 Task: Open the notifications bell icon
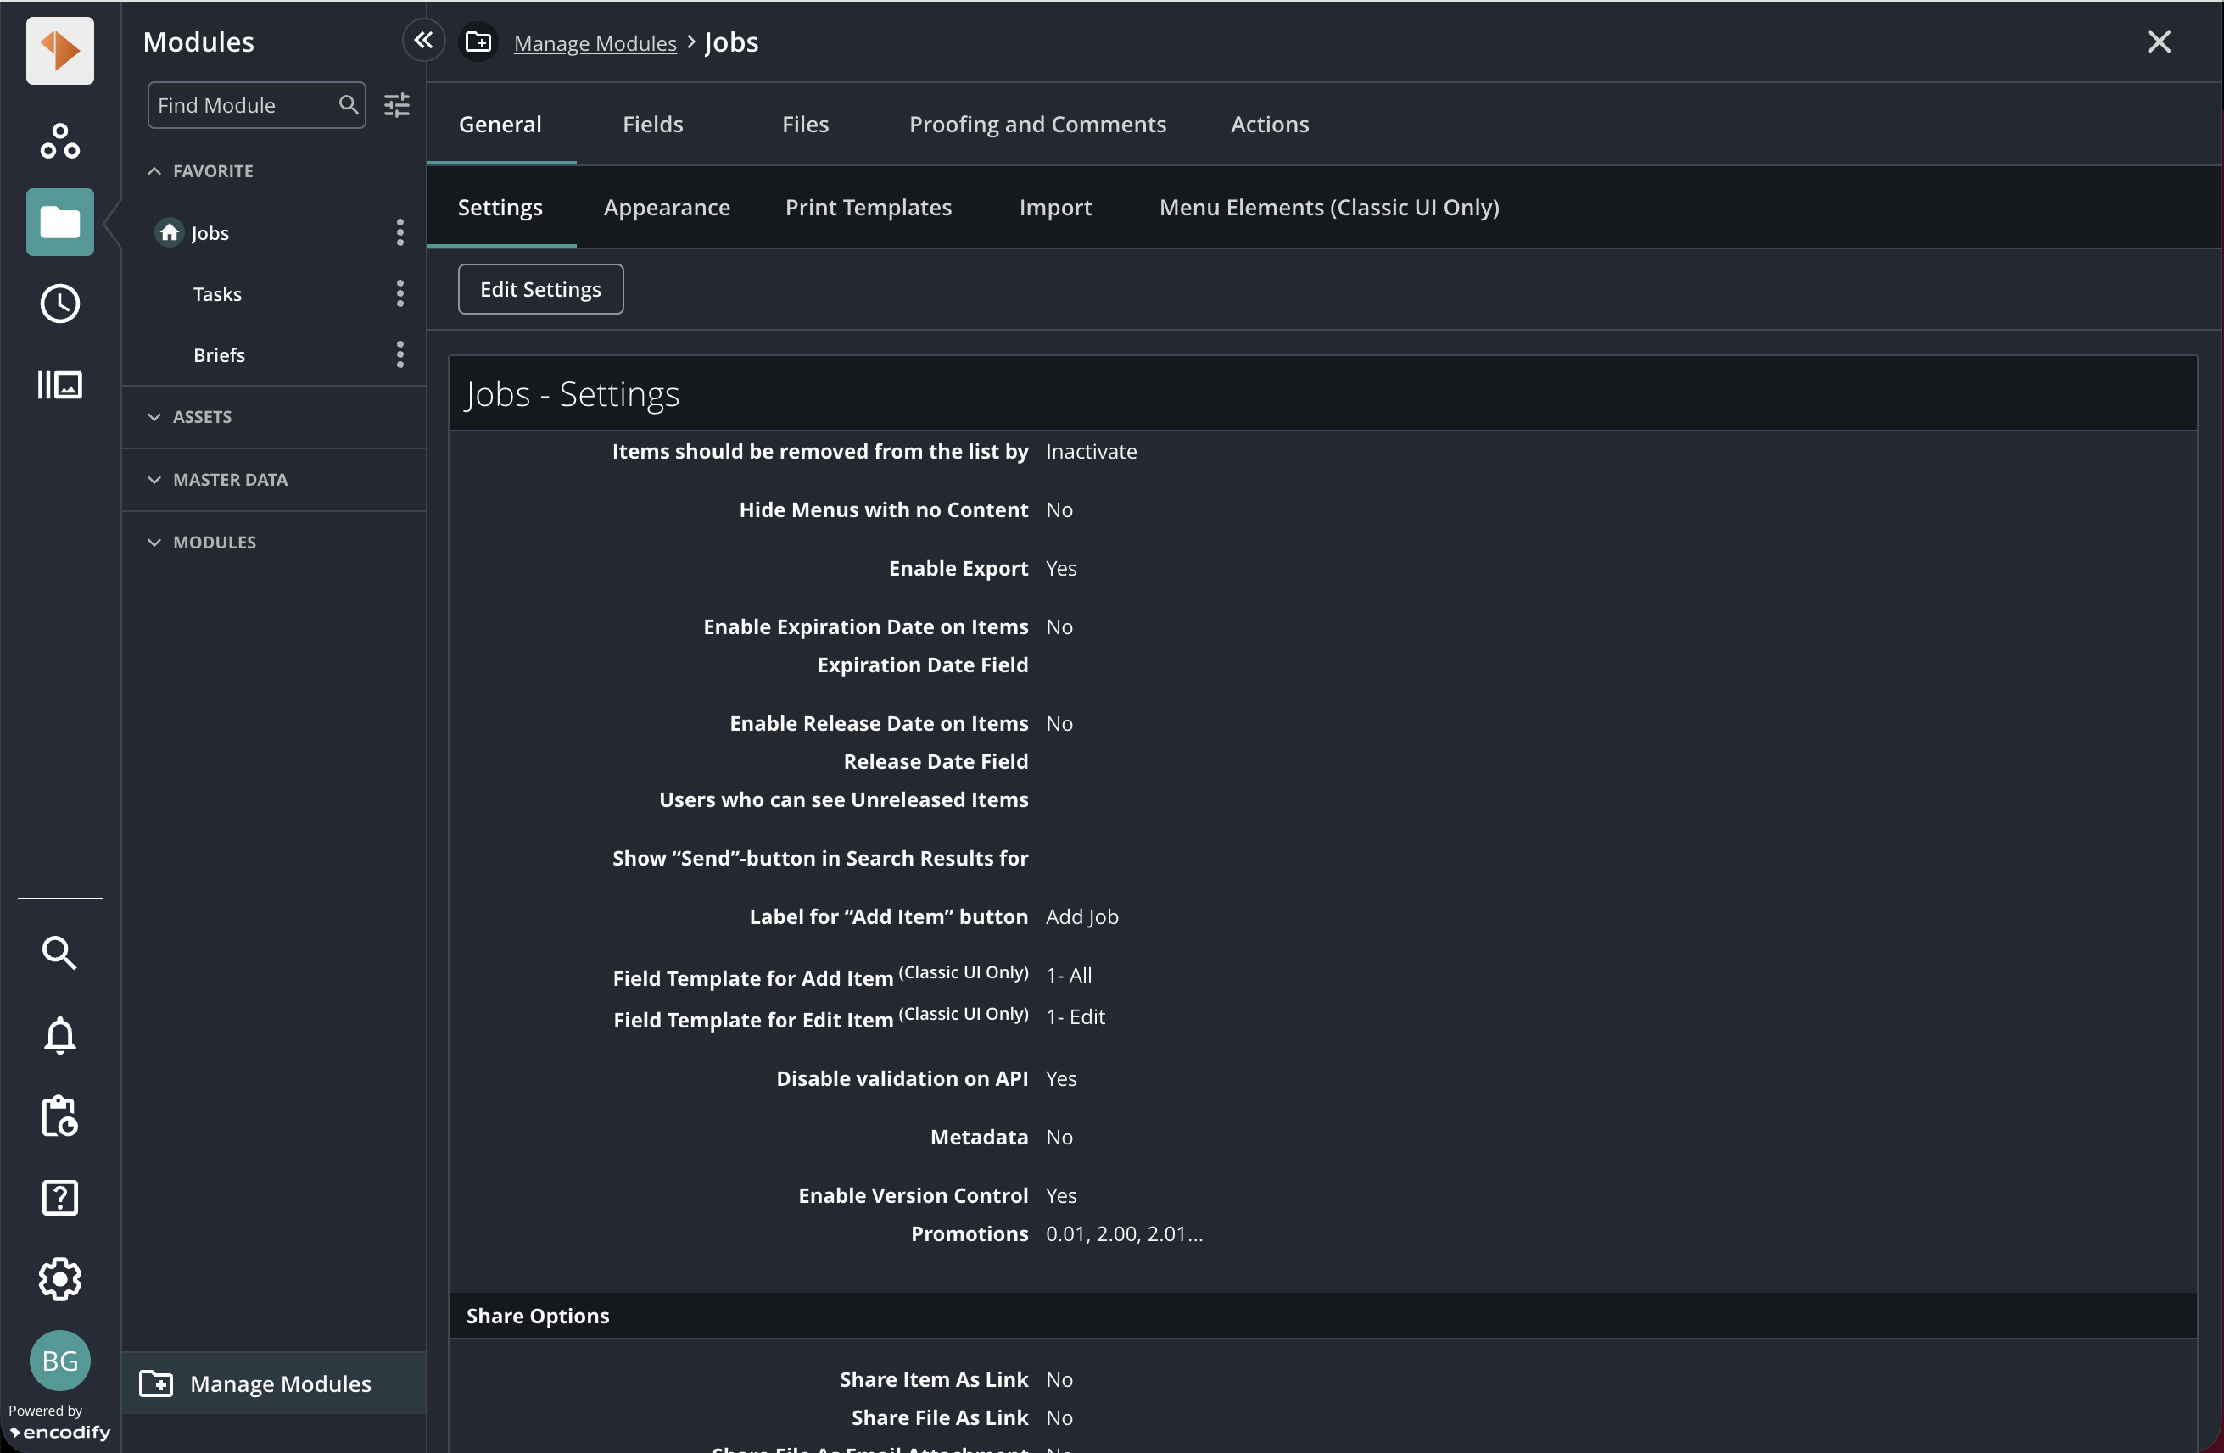[60, 1035]
